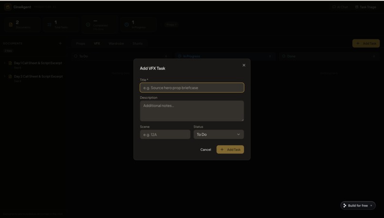384x218 pixels.
Task: Click the In Progress clock icon
Action: [x=127, y=25]
